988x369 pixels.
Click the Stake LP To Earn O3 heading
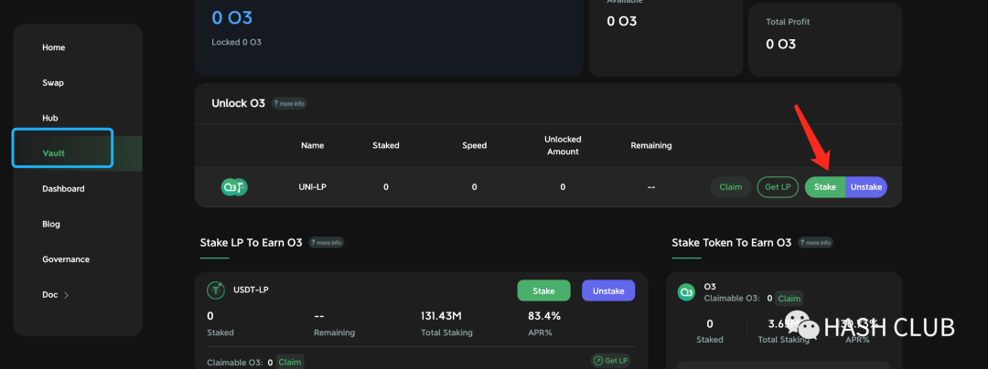coord(251,243)
